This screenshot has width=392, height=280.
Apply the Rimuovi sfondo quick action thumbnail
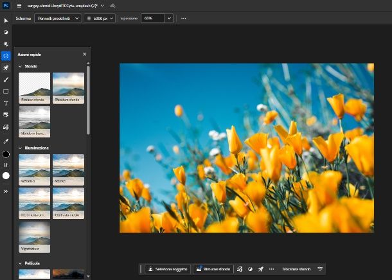[35, 88]
